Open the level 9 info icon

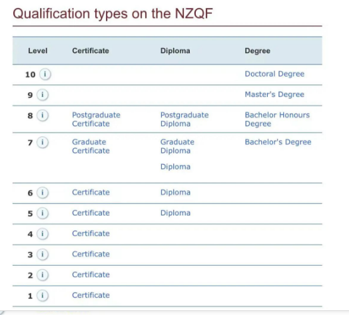[x=43, y=94]
